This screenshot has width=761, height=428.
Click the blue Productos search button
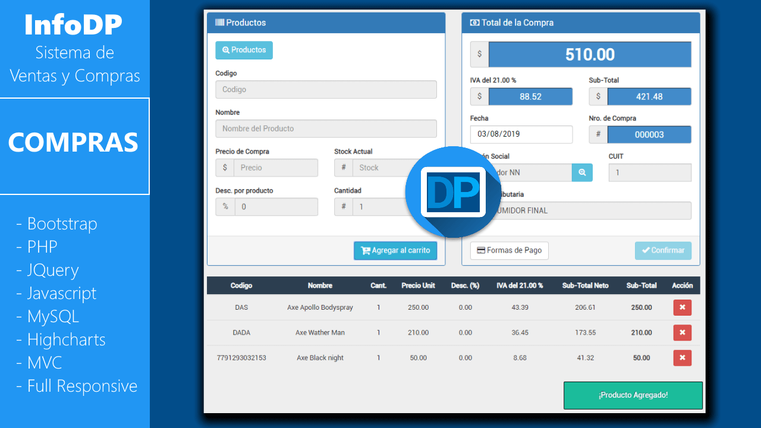click(244, 51)
